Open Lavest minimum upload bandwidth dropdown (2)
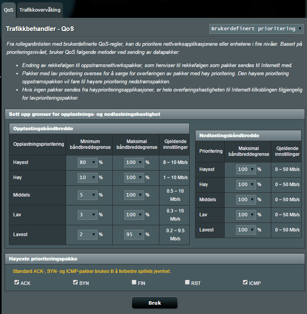The width and height of the screenshot is (307, 314). (x=87, y=235)
